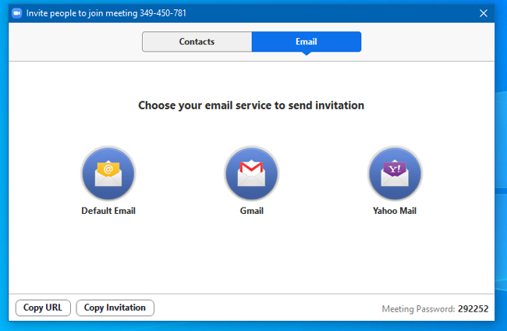Click the window title with meeting 349-450-781
Image resolution: width=507 pixels, height=331 pixels.
(106, 13)
